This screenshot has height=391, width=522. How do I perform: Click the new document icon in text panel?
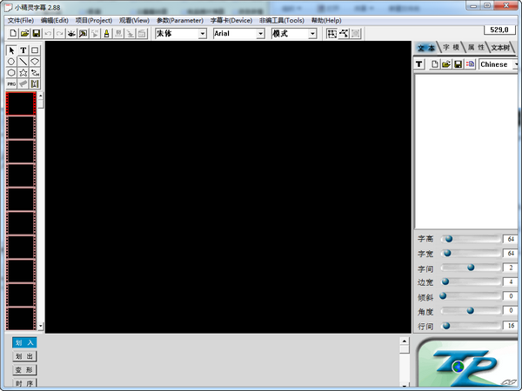[x=434, y=64]
